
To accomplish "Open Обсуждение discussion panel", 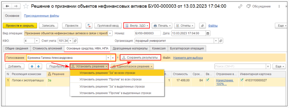I will coord(259,6).
